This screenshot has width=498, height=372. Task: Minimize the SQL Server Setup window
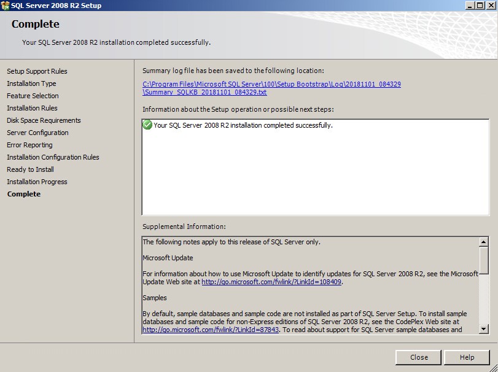pyautogui.click(x=469, y=6)
